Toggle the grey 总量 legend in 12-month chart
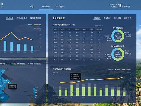This screenshot has width=141, height=106. [110, 70]
